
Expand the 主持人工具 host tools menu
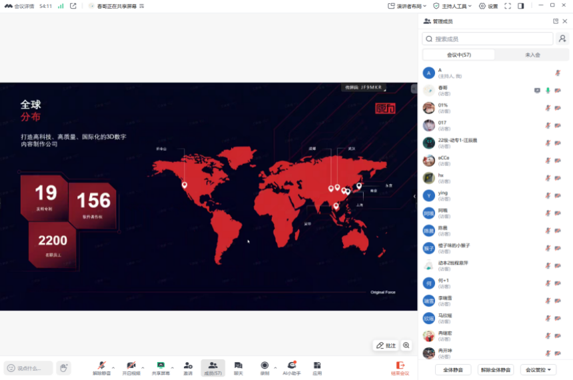(452, 6)
